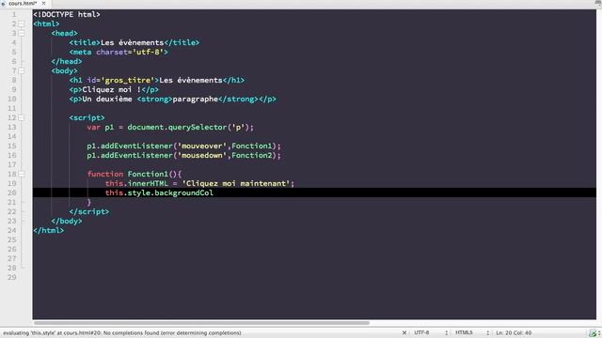Click line number 20 in the gutter
This screenshot has height=338, width=602.
coord(12,192)
